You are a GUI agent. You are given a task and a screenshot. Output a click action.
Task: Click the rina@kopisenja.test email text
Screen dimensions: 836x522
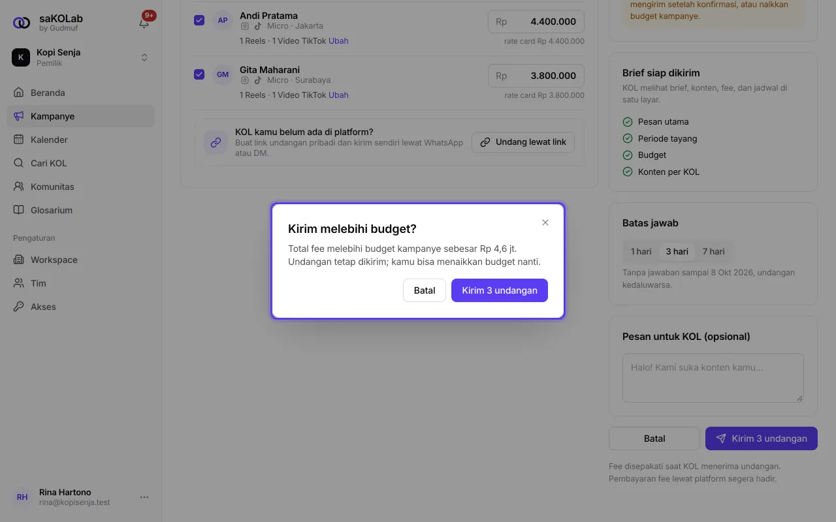pyautogui.click(x=74, y=502)
